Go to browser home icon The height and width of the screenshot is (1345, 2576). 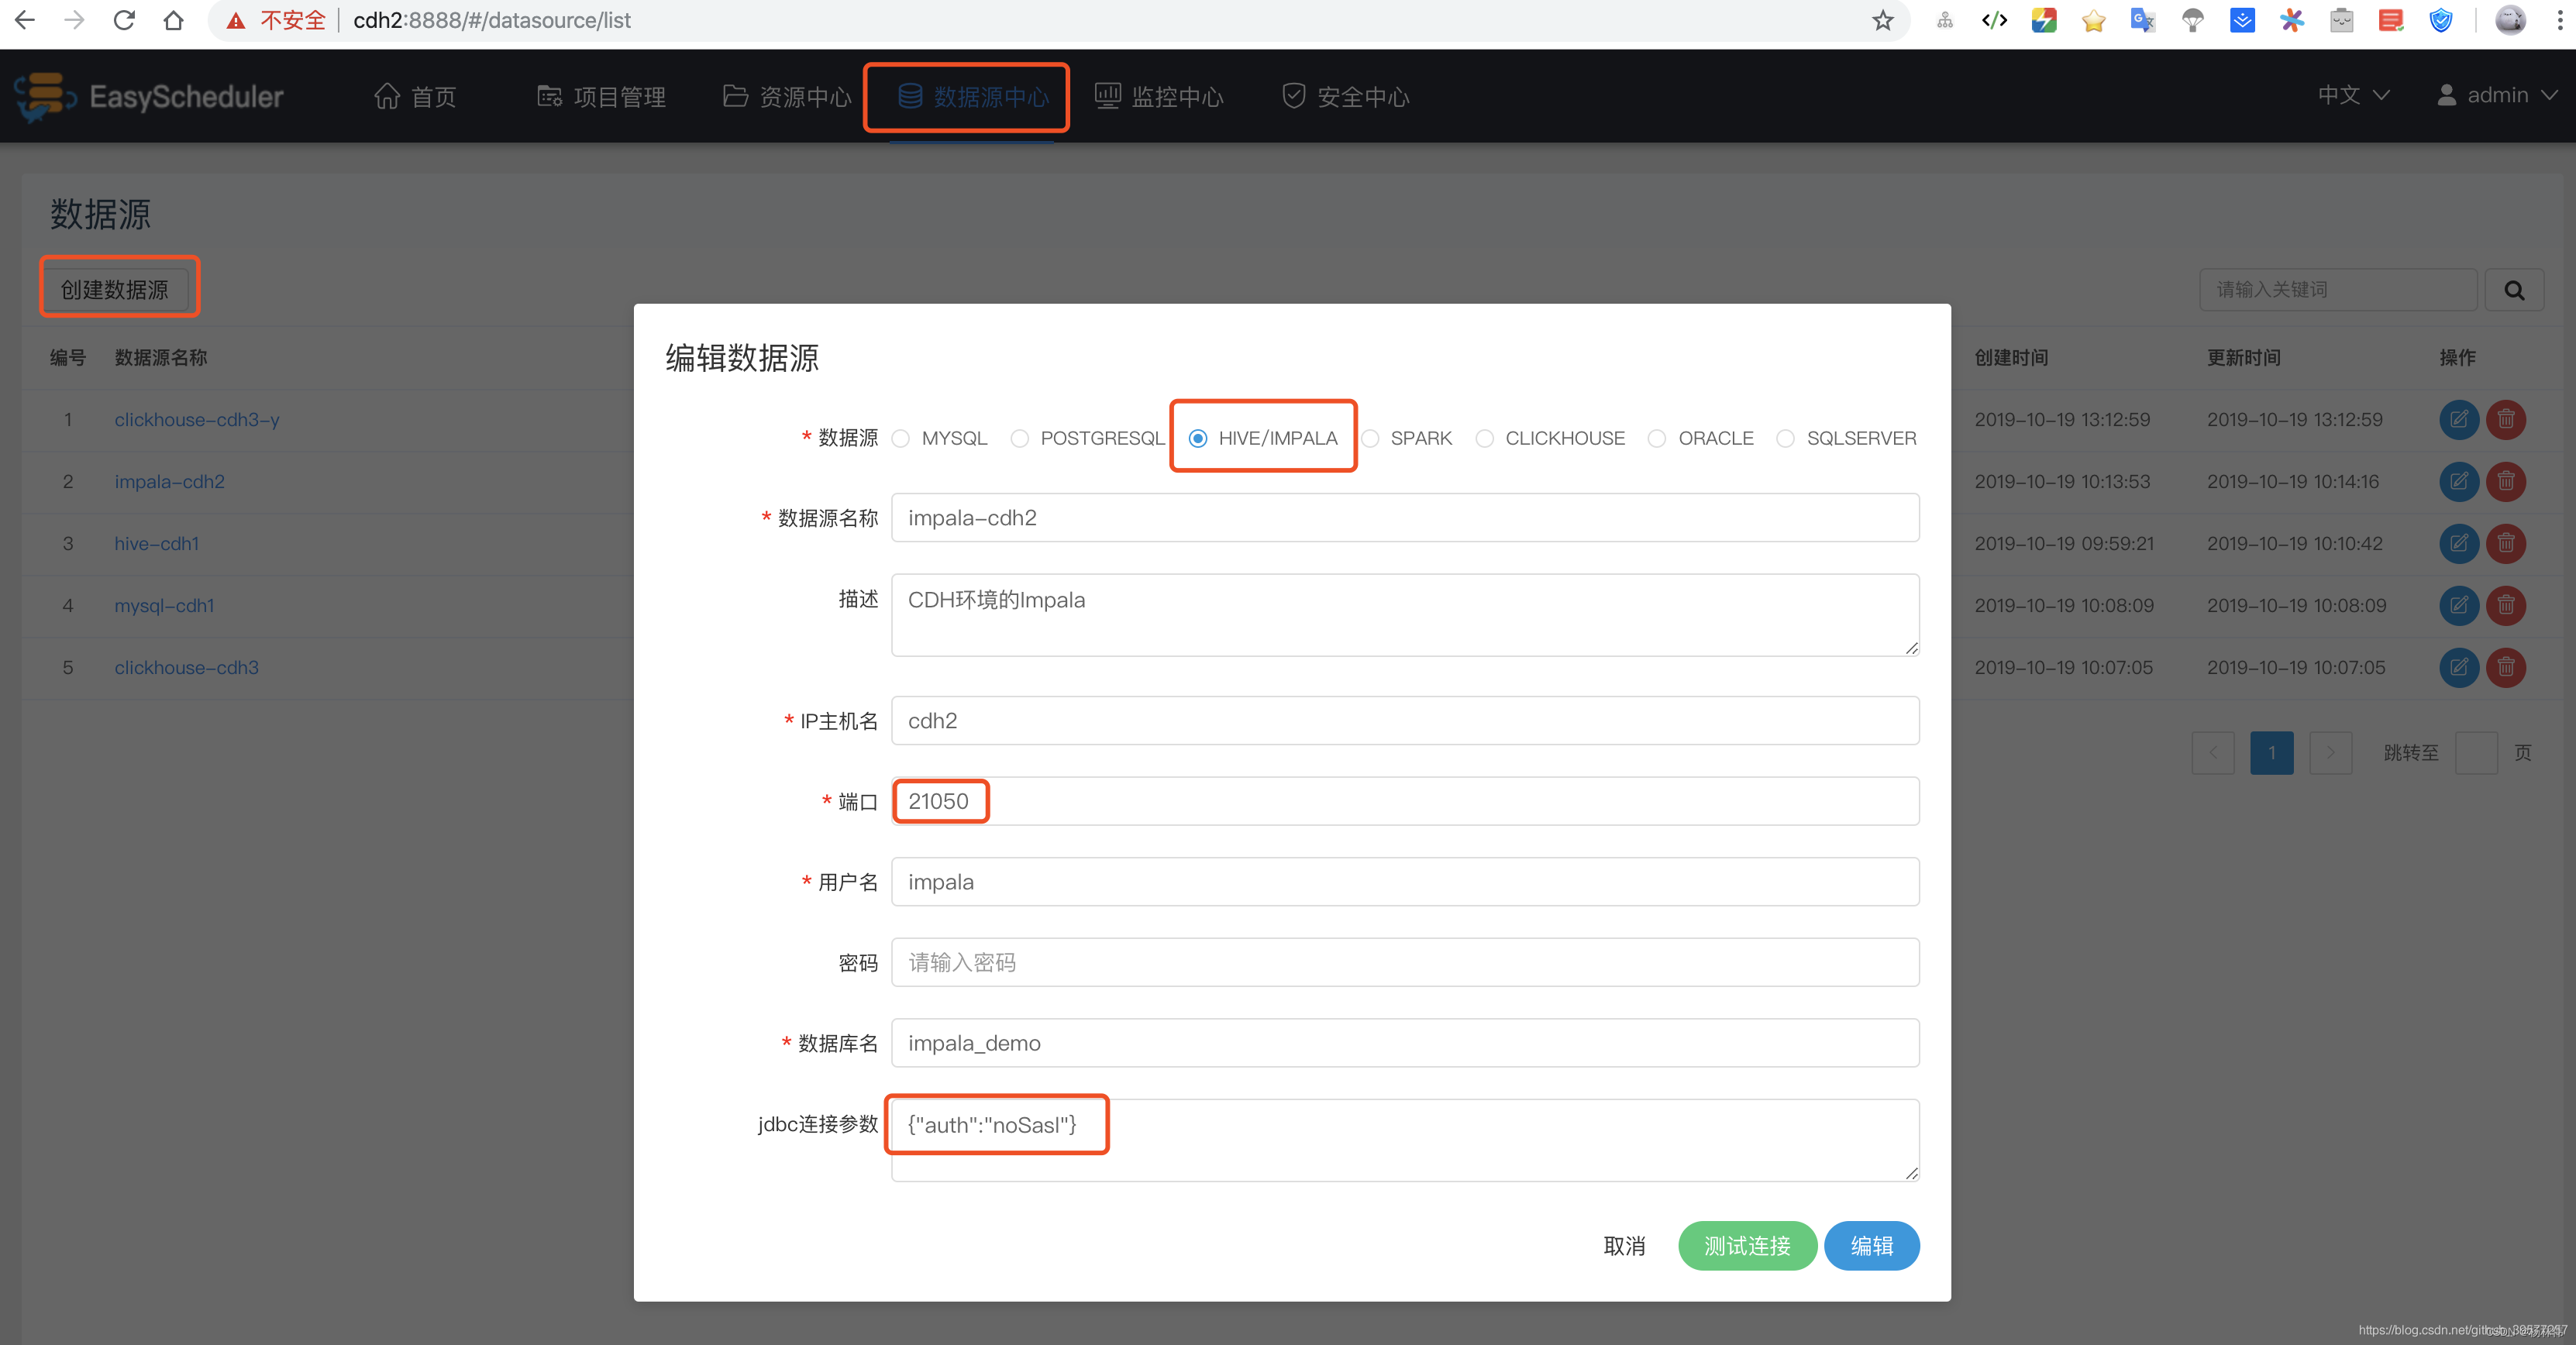click(x=174, y=20)
